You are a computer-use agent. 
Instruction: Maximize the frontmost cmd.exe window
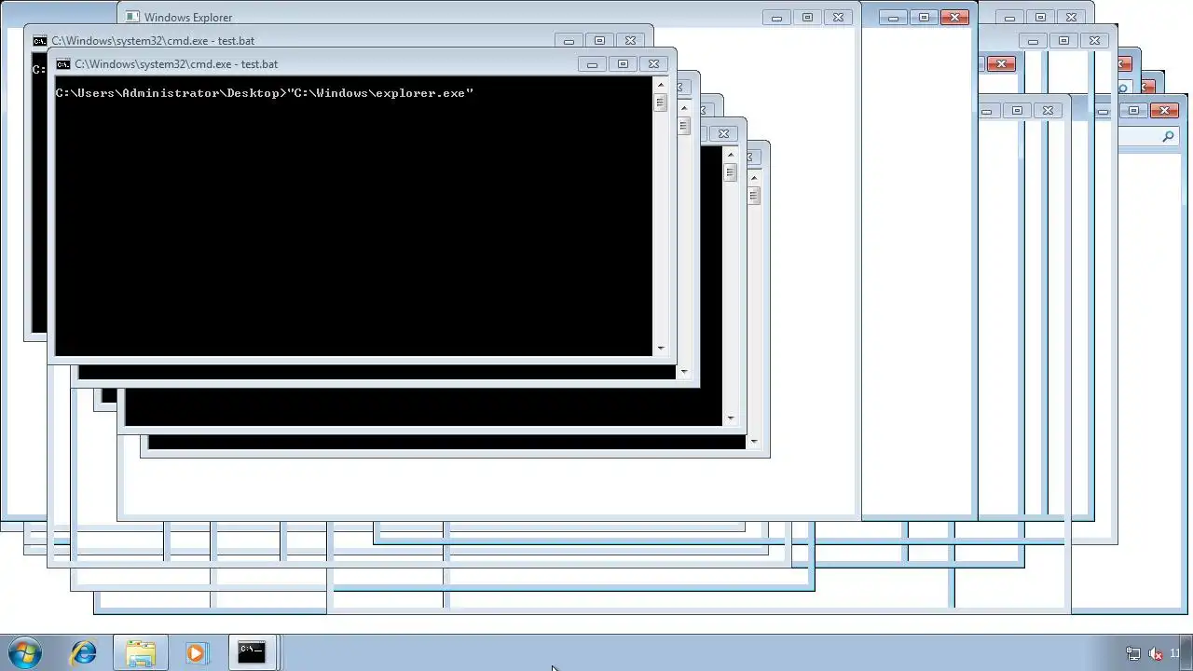click(x=623, y=64)
